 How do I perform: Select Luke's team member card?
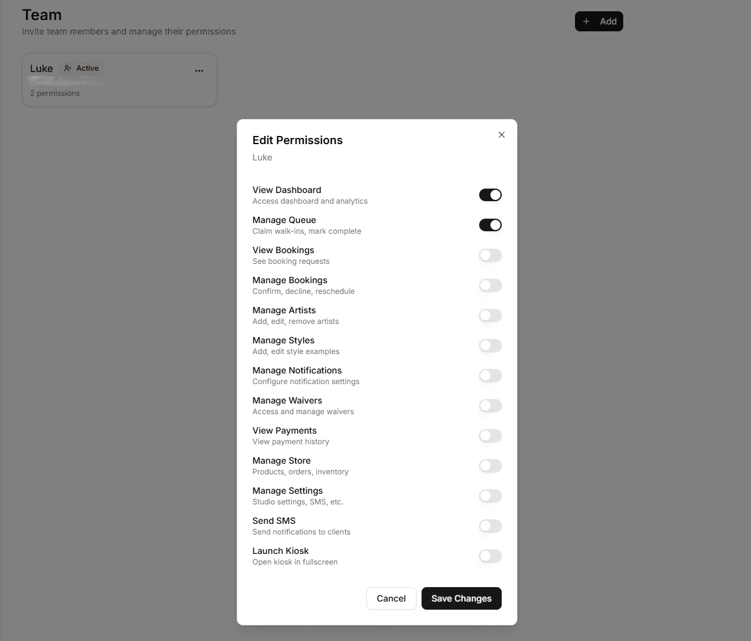tap(120, 80)
